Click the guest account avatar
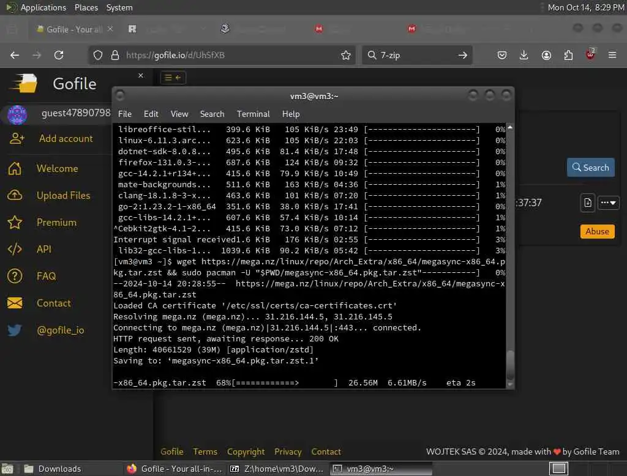Screen dimensions: 627x476 coord(17,114)
